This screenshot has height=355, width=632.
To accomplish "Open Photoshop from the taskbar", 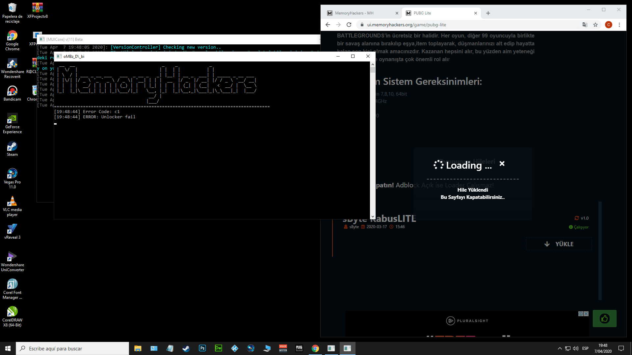I will (x=202, y=348).
